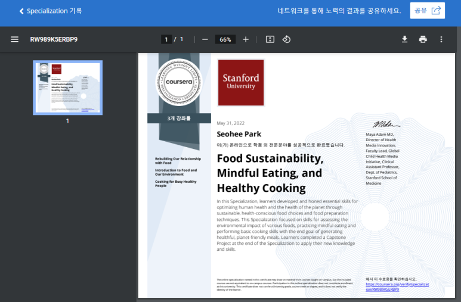Screen dimensions: 461x302
Task: Click the 네트워크를 통해 노력의 결과를 공유하세요 text
Action: [339, 11]
